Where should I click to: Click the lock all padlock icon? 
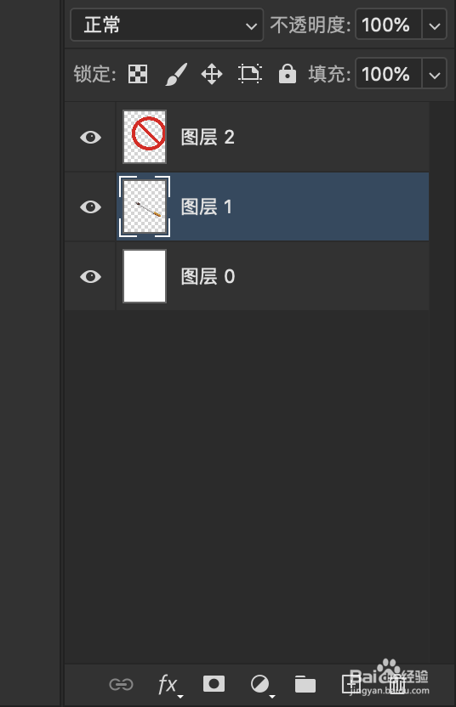(x=288, y=74)
